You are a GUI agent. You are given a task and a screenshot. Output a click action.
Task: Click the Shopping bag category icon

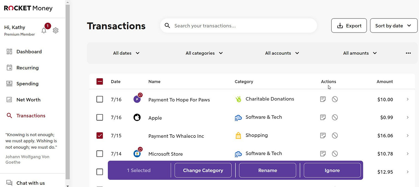pyautogui.click(x=238, y=136)
